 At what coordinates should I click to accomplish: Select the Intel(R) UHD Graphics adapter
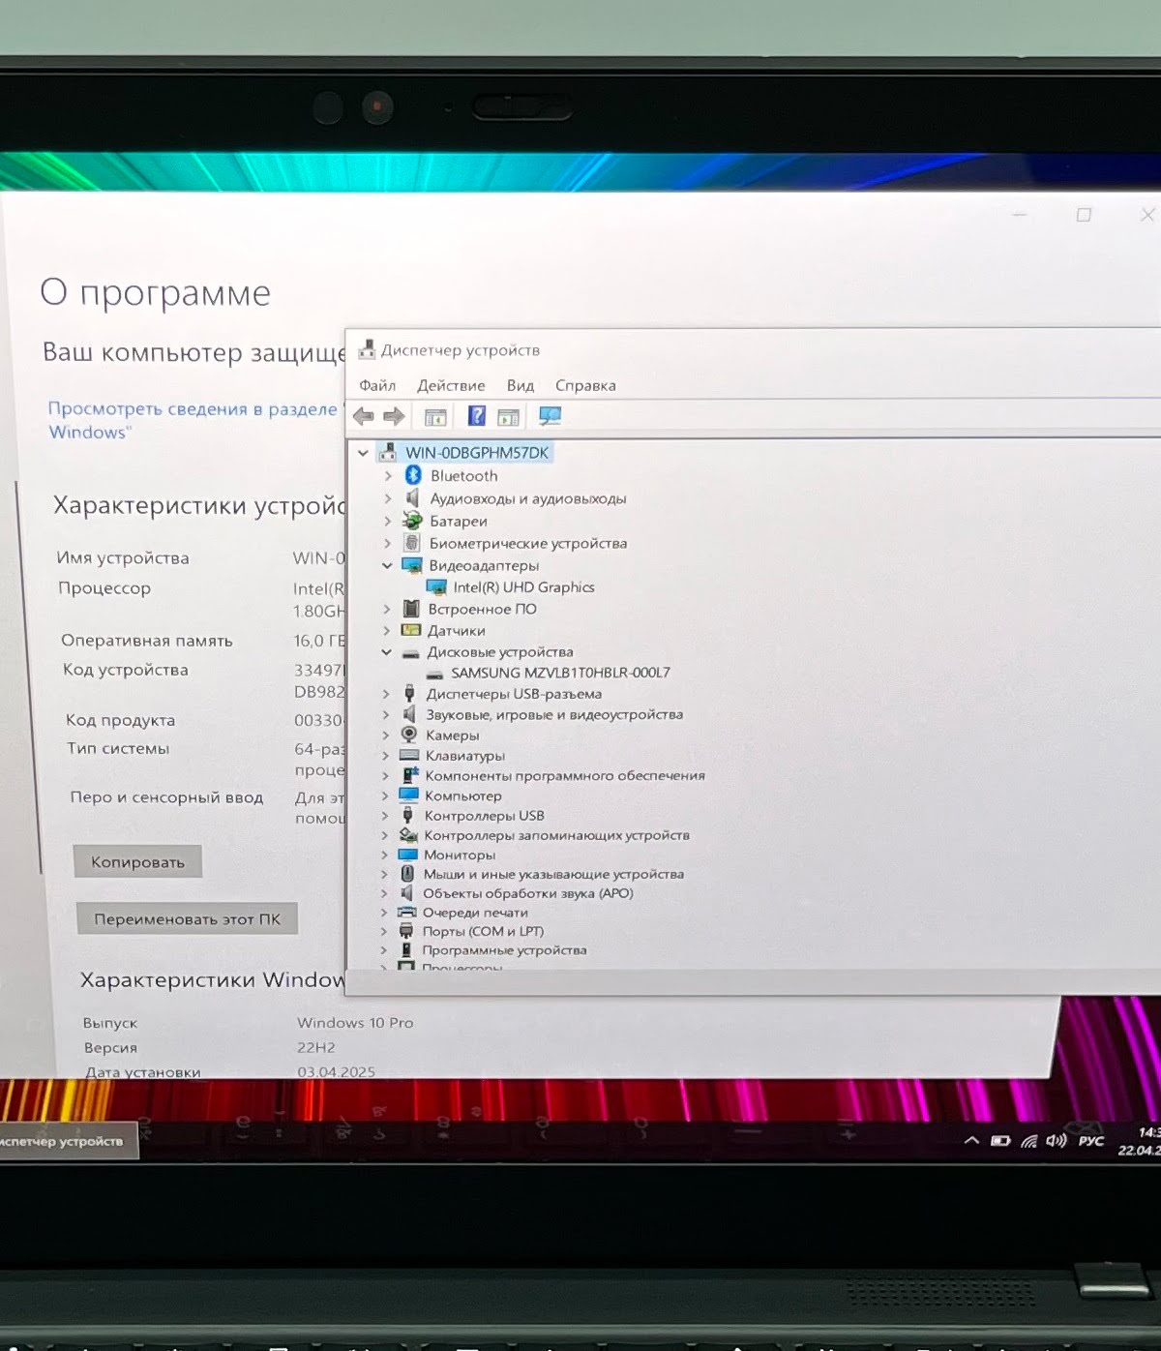[522, 587]
